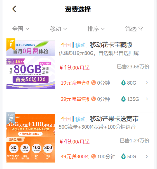Click the data drop icon beside 50G
Screen dimensions: 157x169
coord(123,156)
